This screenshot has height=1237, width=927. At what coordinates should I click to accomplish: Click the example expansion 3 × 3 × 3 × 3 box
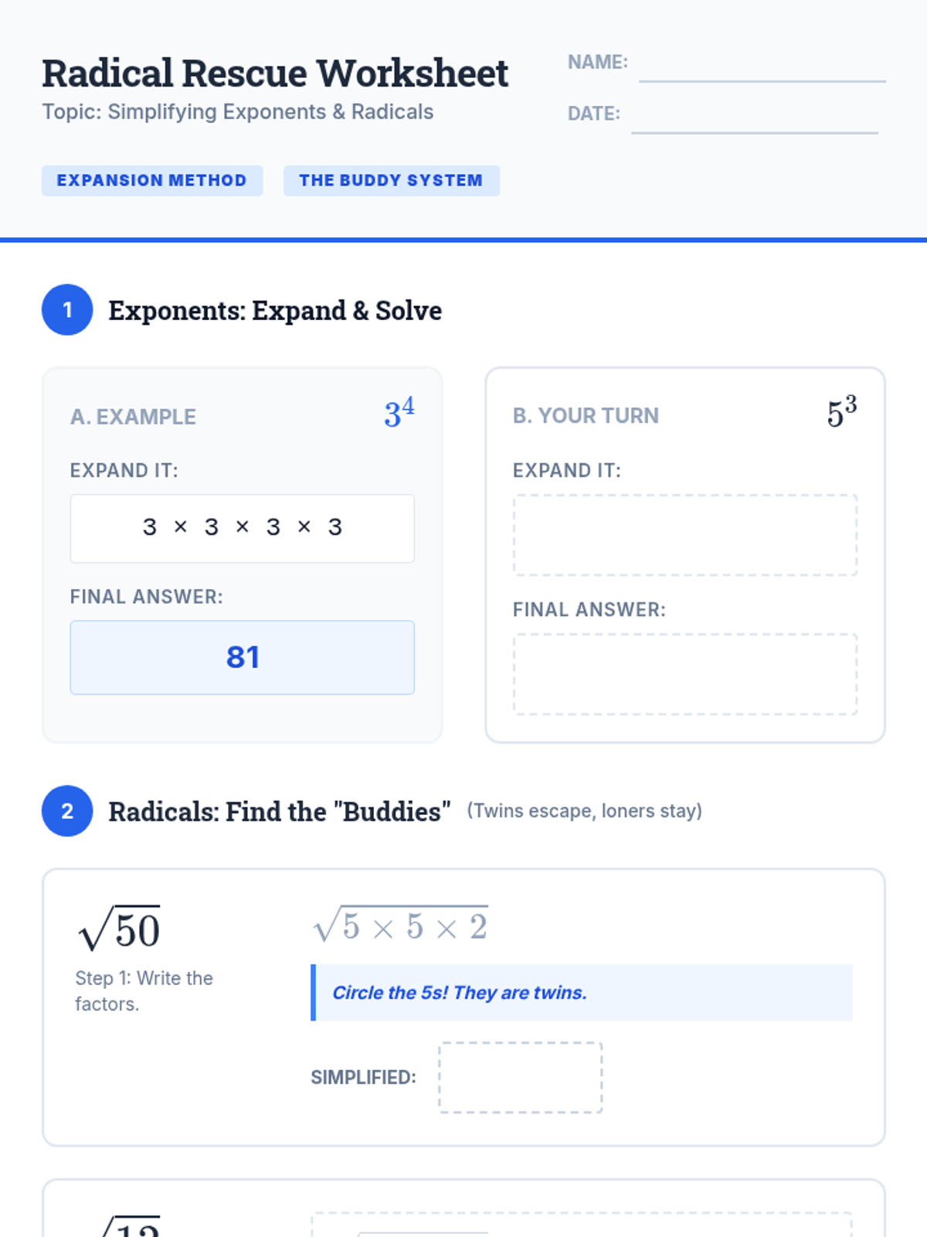243,529
